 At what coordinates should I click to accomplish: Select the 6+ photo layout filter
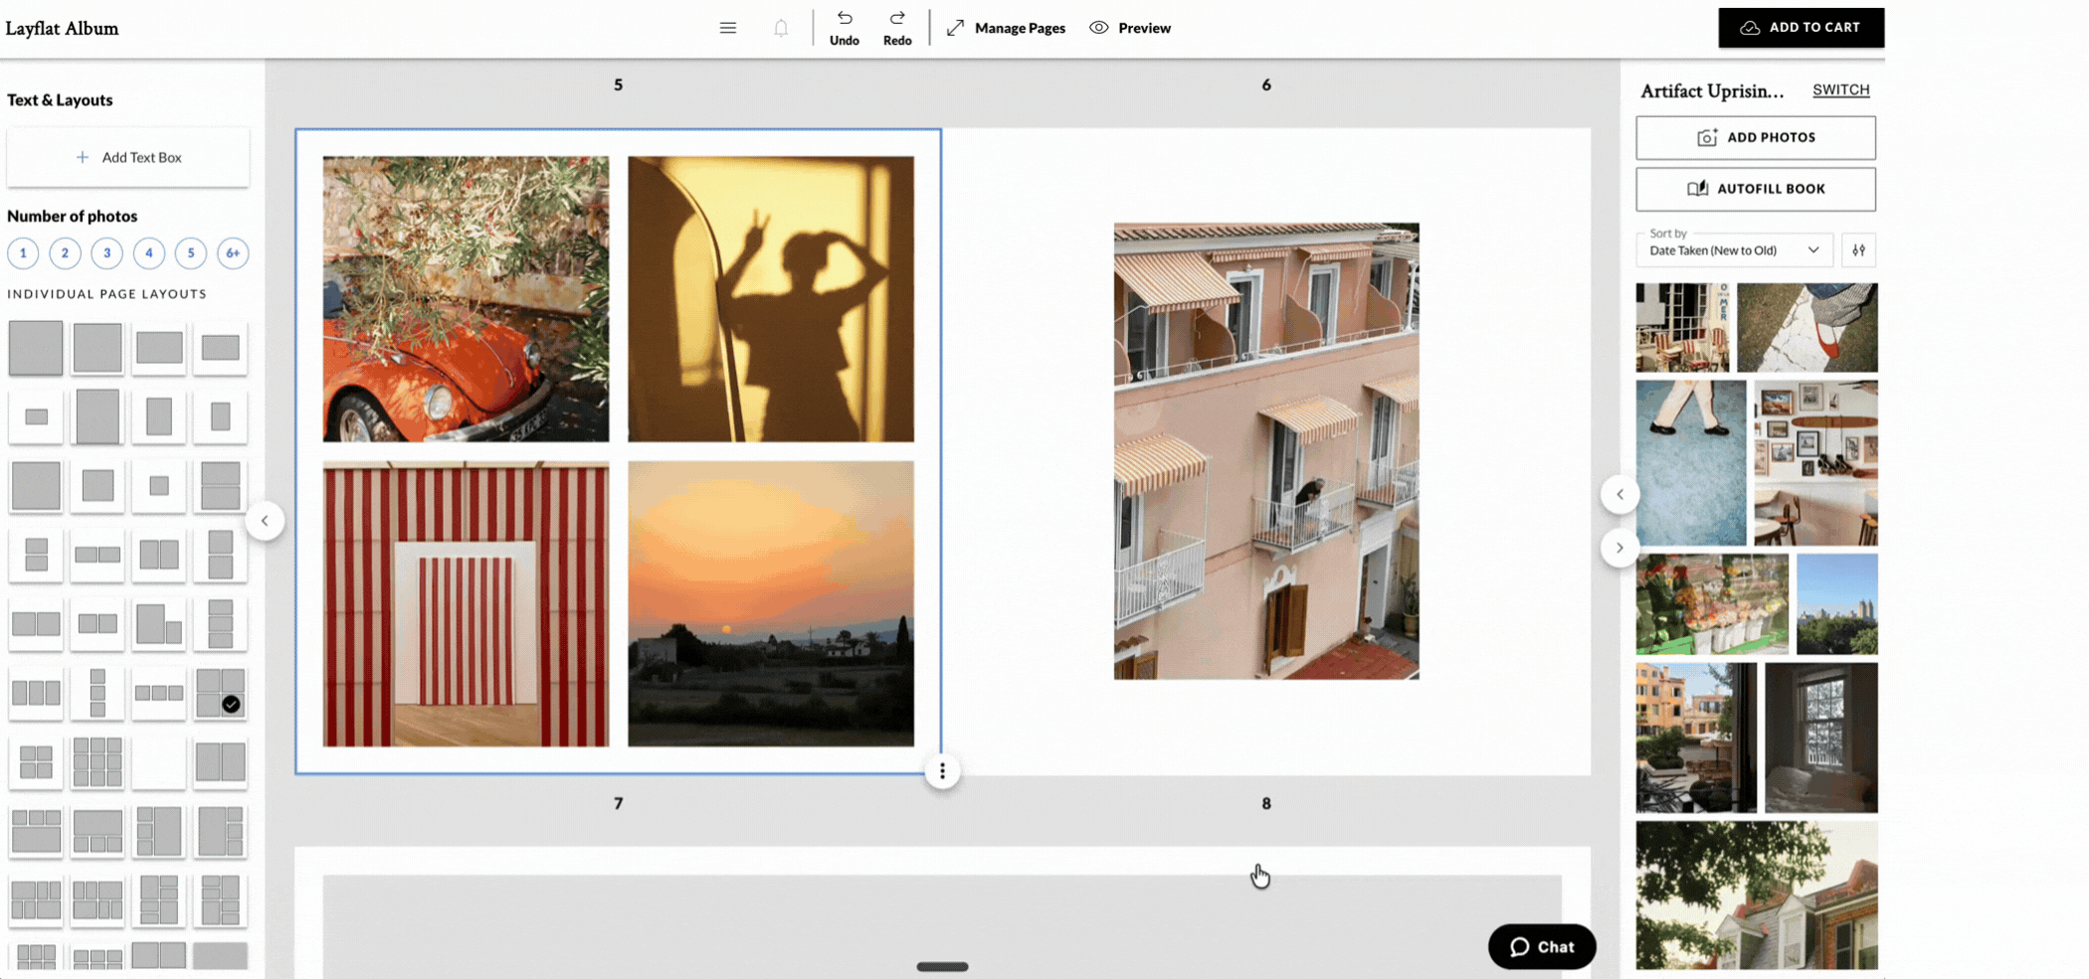[232, 253]
